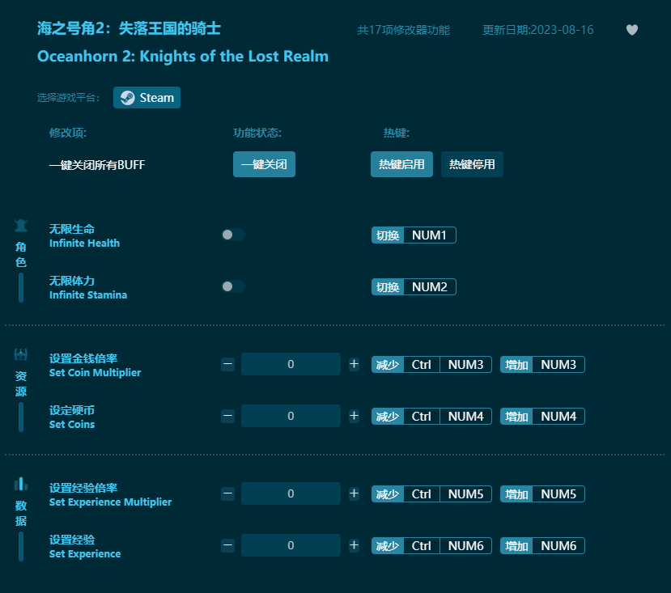Click the 增加 NUM3 hotkey button
671x593 pixels.
(542, 364)
